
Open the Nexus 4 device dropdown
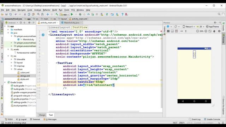[x=189, y=27]
